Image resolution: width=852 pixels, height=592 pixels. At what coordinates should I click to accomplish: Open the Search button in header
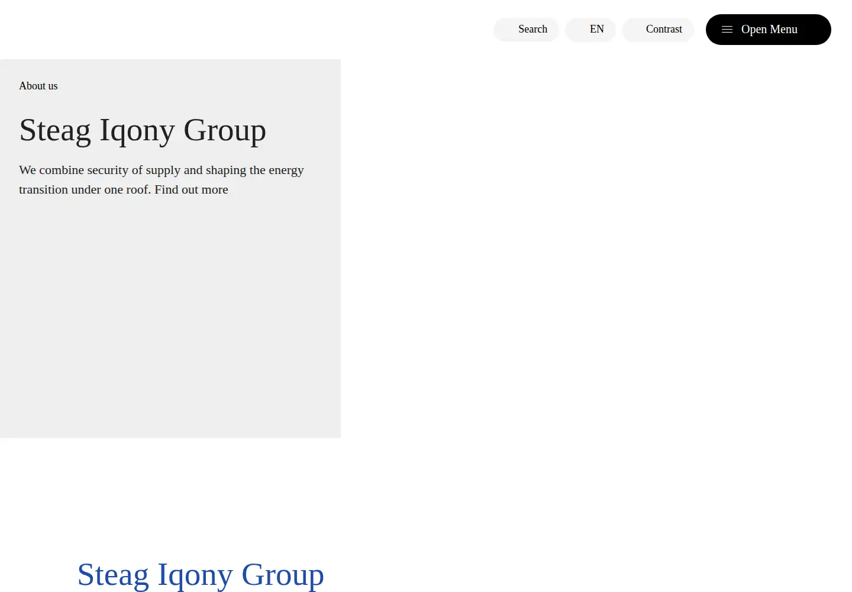click(x=526, y=30)
